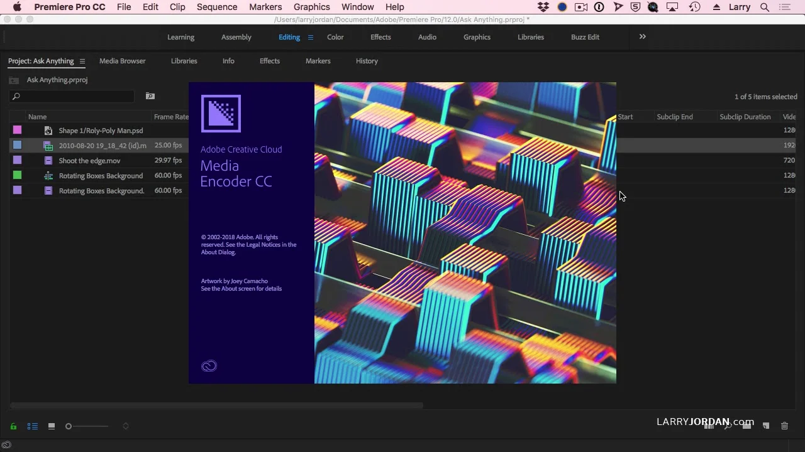
Task: Click pink label swatch of Roly-Poly Man.psd
Action: click(18, 130)
